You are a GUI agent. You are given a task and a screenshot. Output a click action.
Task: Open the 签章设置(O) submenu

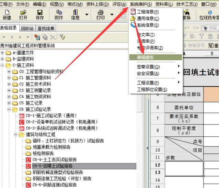[x=155, y=67]
